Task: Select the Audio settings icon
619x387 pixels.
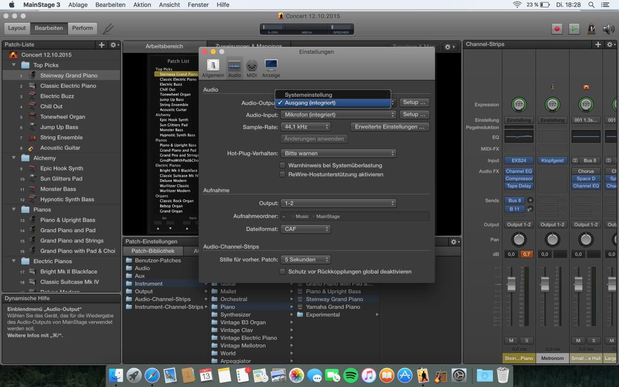Action: (235, 68)
